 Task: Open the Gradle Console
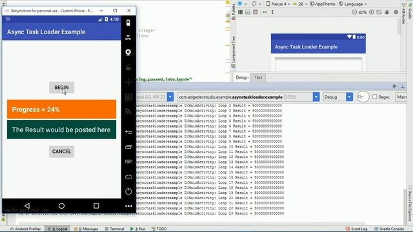point(389,229)
